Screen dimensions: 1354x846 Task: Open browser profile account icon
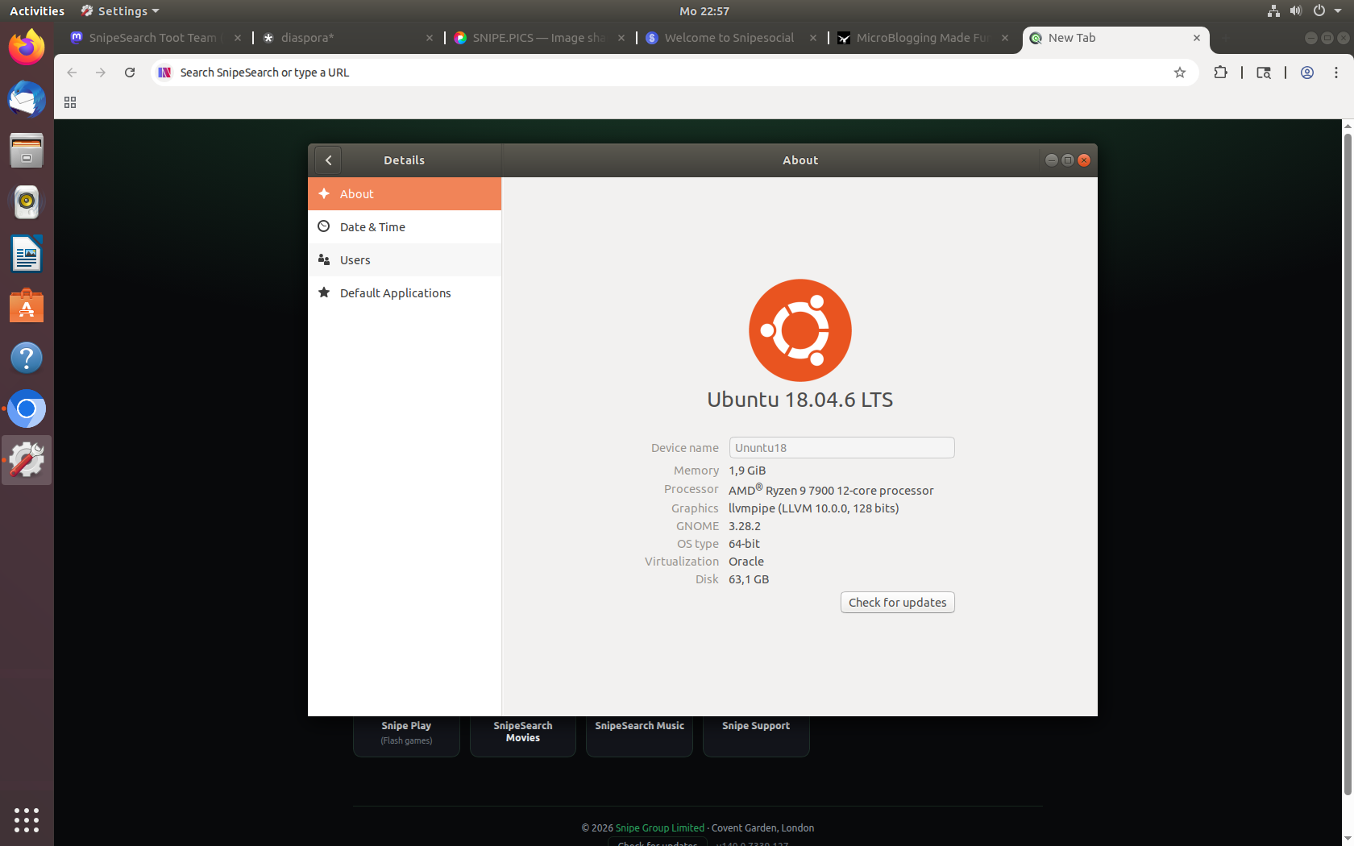1307,73
